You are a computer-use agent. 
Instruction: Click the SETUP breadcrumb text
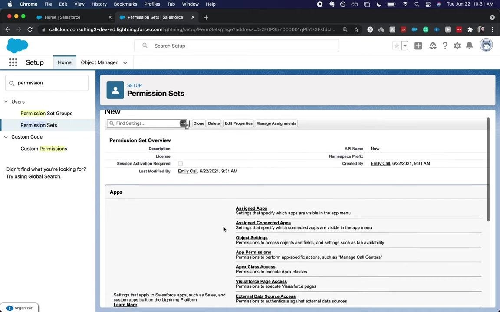tap(134, 85)
